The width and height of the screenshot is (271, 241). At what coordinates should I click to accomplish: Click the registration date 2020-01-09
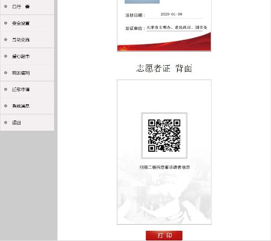(171, 14)
